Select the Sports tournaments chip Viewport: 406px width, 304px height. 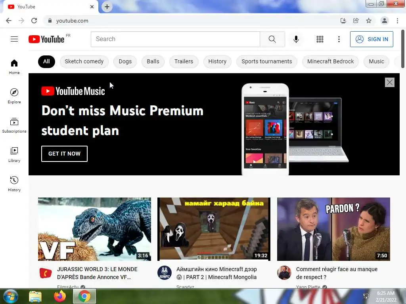click(267, 61)
